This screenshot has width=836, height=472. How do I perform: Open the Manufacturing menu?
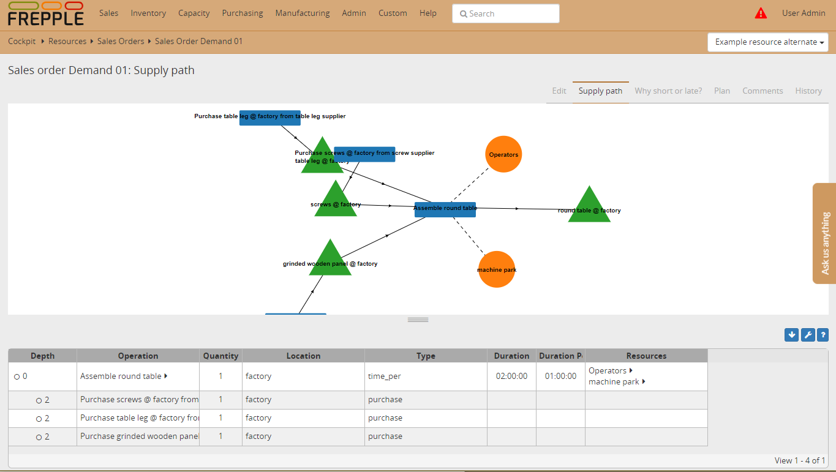302,13
